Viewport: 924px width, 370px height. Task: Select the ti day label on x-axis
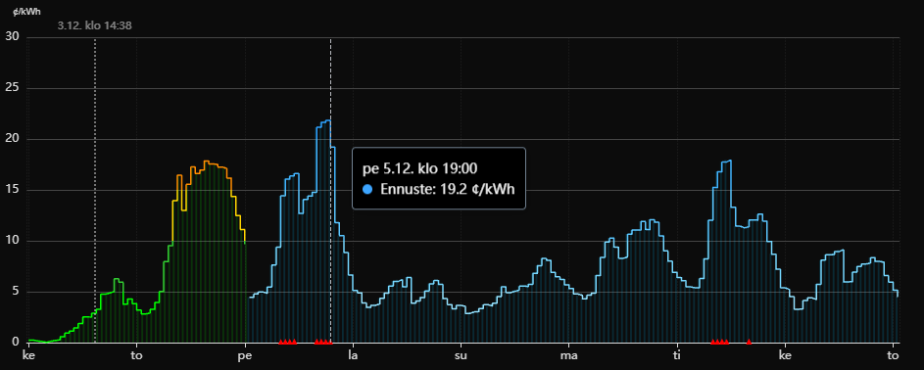677,354
